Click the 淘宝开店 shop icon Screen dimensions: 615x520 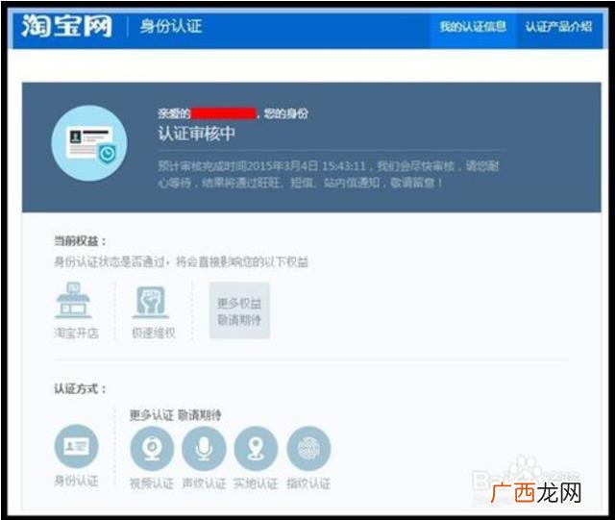click(x=73, y=300)
